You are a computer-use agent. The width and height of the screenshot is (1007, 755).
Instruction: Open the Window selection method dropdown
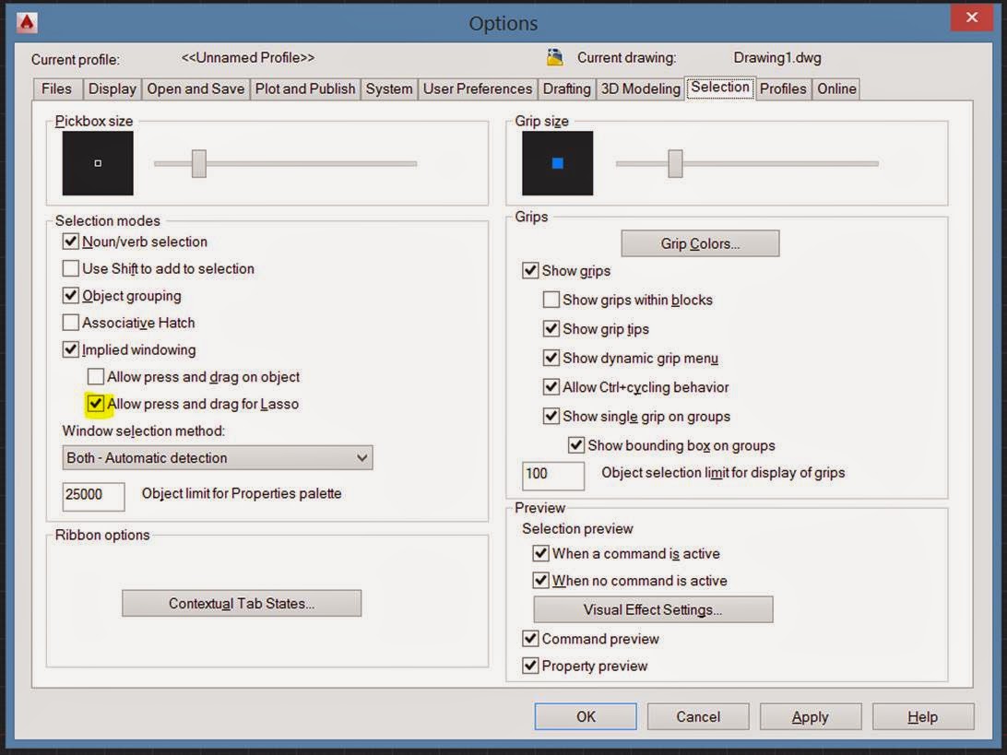point(365,457)
